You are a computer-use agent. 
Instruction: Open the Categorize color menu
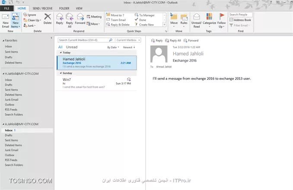pyautogui.click(x=209, y=21)
